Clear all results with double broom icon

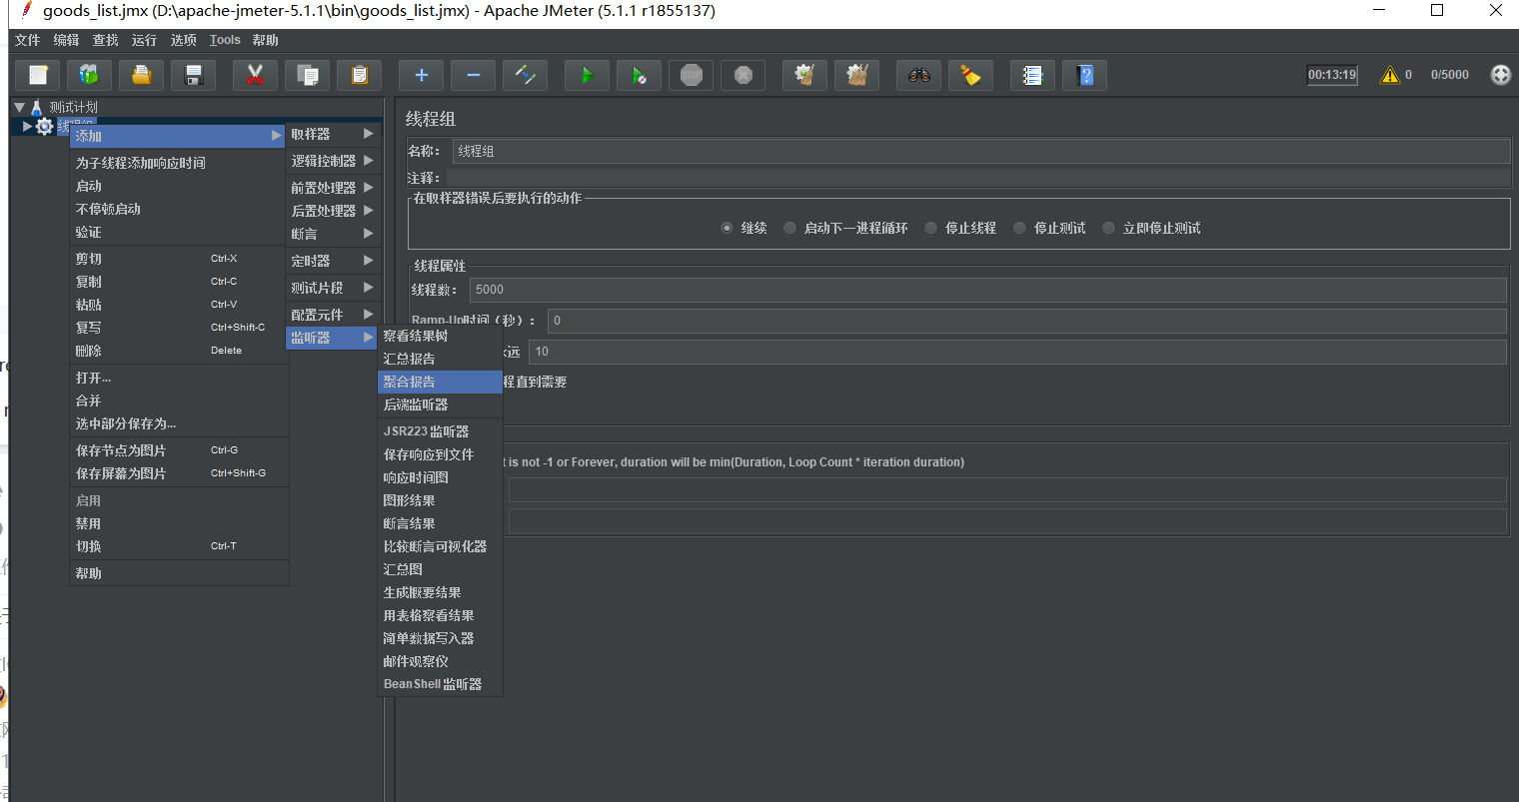[857, 75]
